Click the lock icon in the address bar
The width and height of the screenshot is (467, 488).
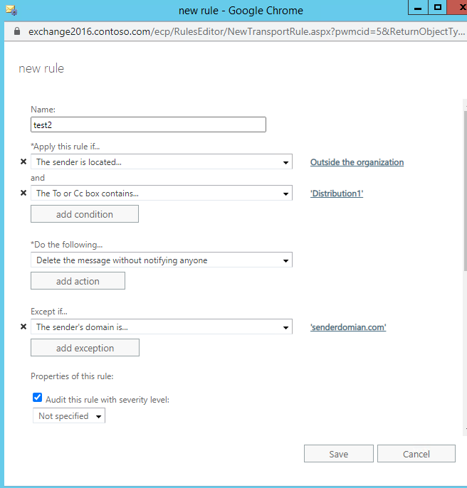(x=17, y=32)
